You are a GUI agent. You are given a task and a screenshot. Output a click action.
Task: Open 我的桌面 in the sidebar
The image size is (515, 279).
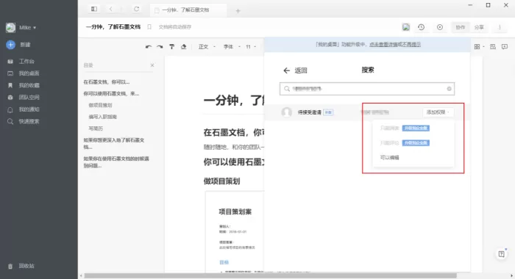pyautogui.click(x=29, y=73)
